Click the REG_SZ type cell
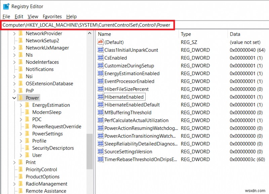The image size is (269, 194). coord(189,42)
